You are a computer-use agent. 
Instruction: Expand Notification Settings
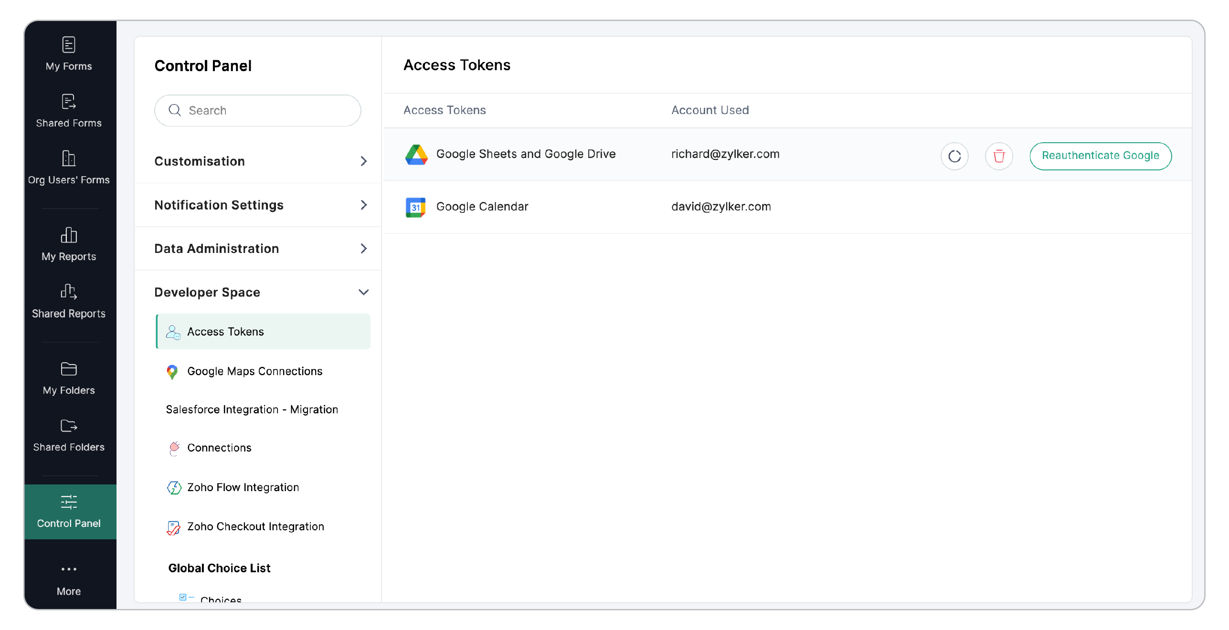click(260, 205)
